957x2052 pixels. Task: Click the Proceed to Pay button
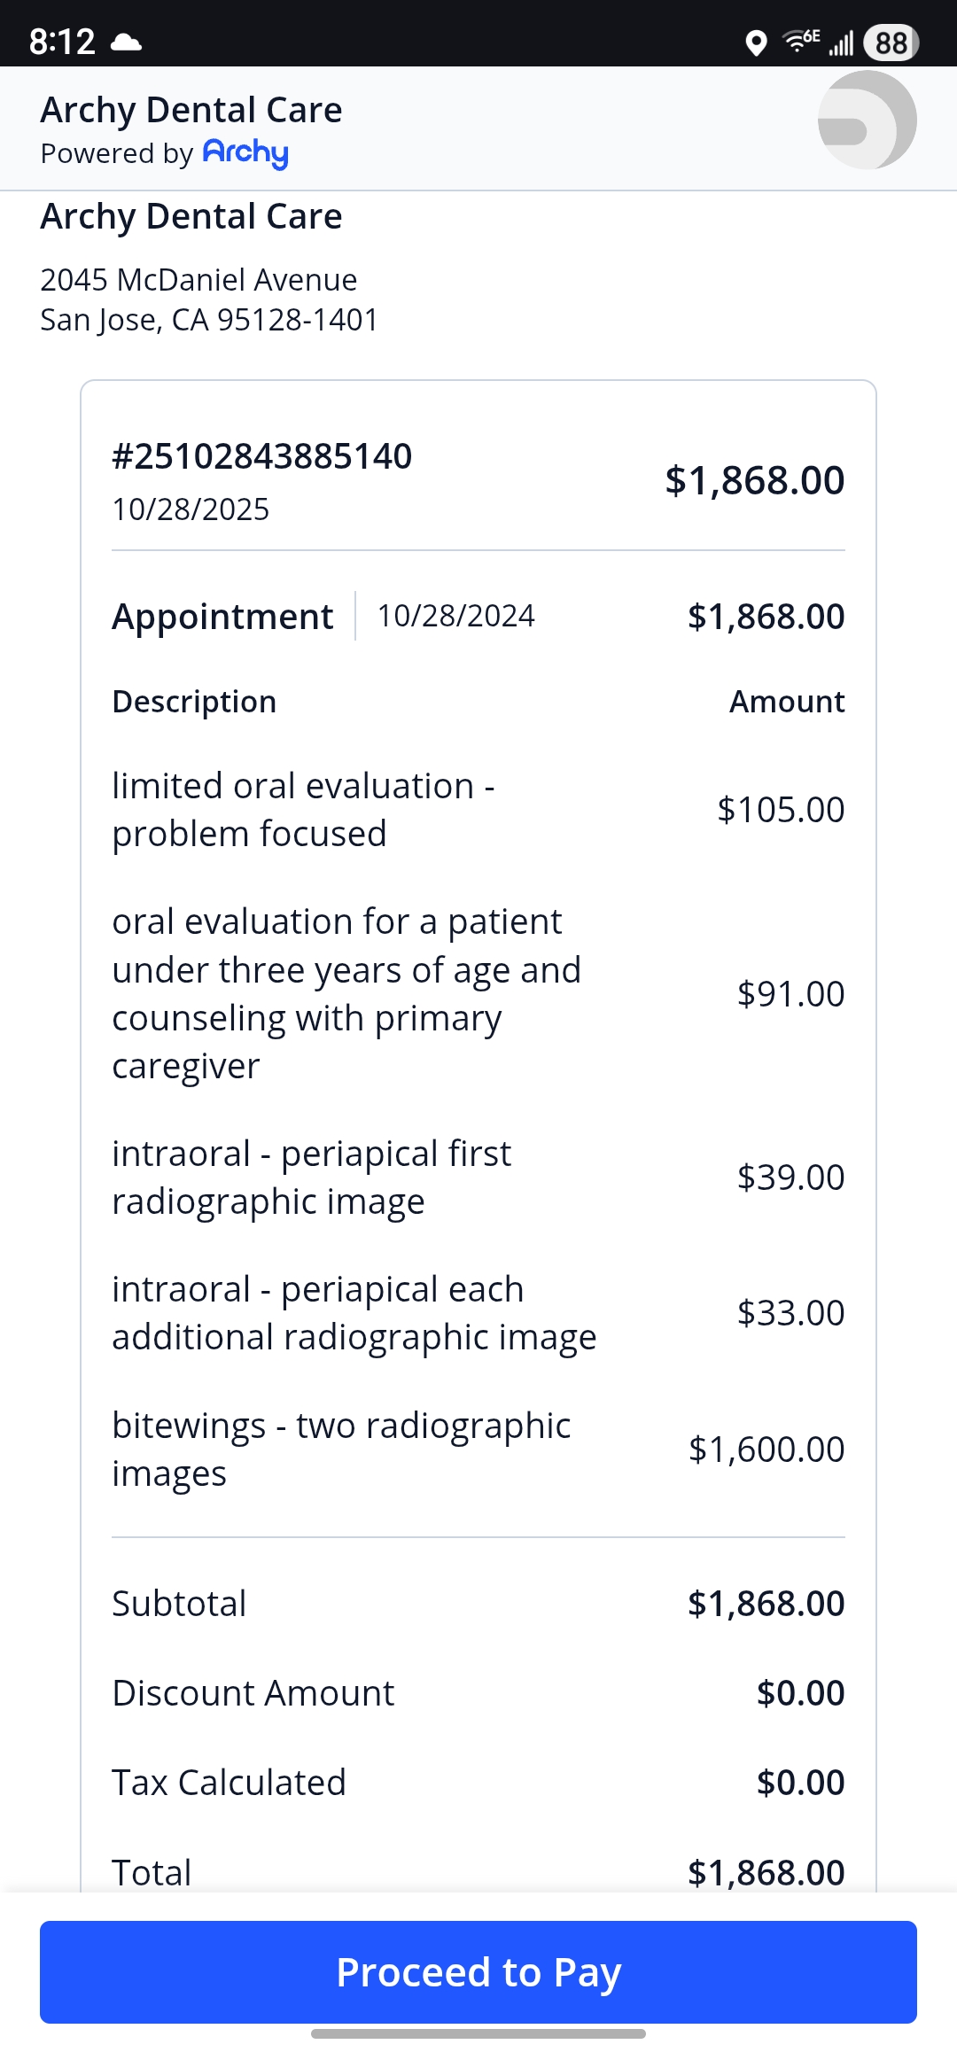[x=478, y=1972]
